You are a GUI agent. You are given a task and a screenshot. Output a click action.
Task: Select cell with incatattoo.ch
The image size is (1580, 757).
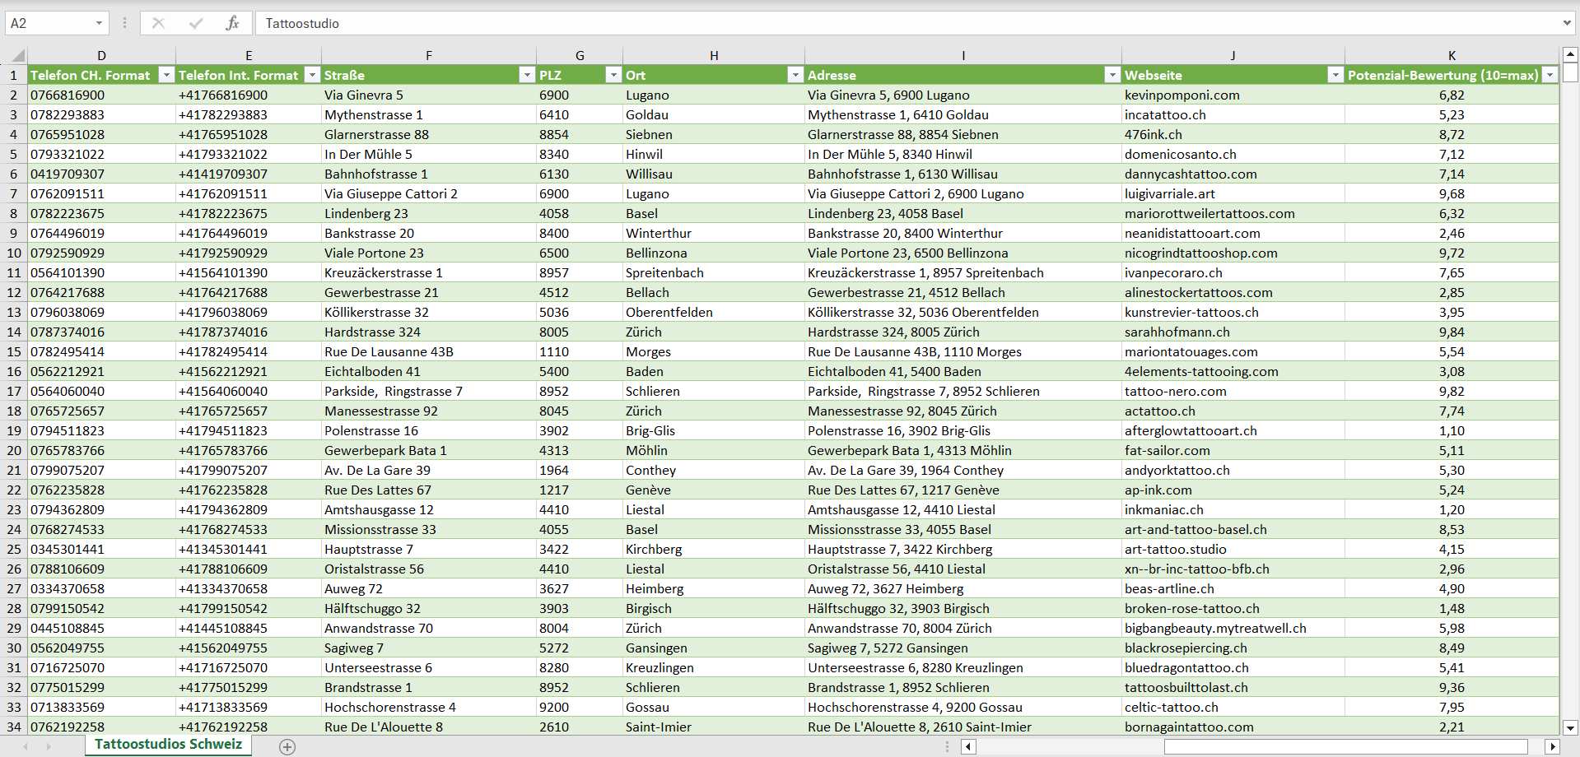(1233, 114)
